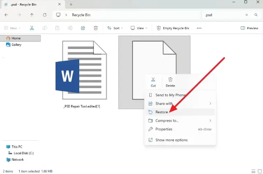Expand the Share with submenu
The height and width of the screenshot is (174, 263).
point(210,103)
